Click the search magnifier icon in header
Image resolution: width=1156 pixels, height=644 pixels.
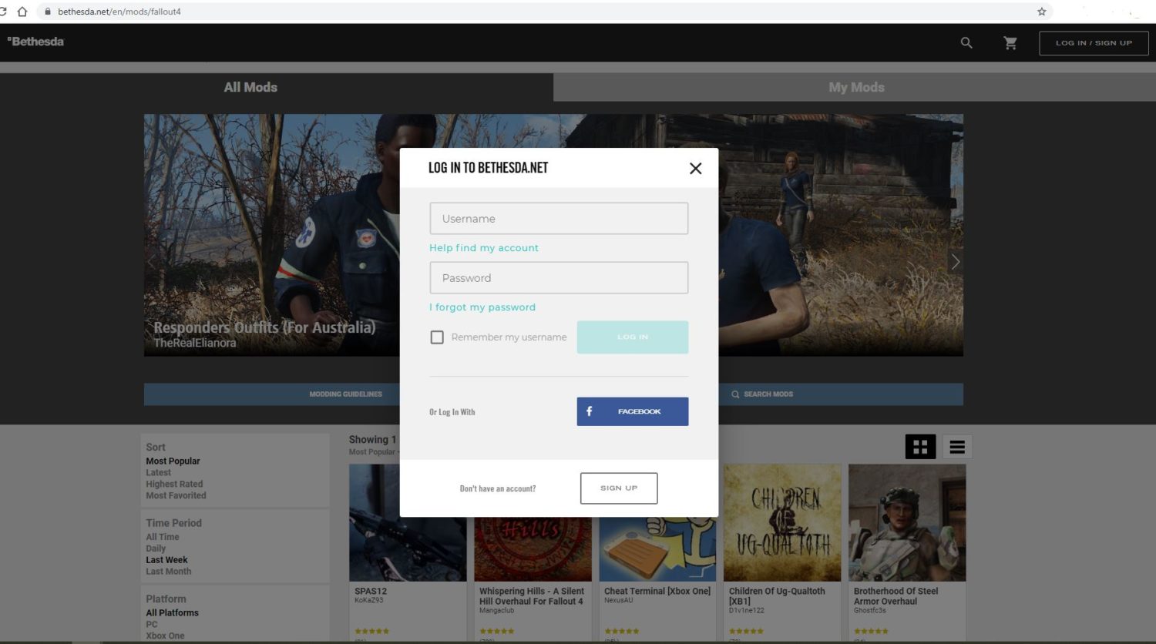click(x=966, y=43)
